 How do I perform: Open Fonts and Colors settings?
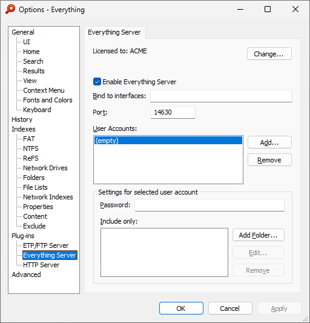[48, 100]
